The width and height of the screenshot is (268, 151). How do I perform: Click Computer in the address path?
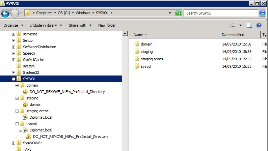click(x=44, y=13)
